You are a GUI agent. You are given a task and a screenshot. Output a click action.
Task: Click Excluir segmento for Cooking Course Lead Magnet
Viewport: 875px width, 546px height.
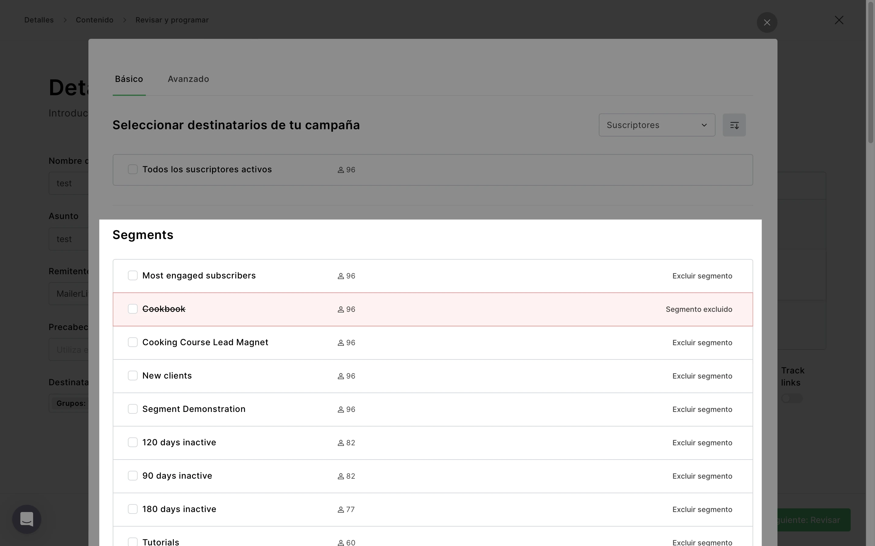coord(702,343)
